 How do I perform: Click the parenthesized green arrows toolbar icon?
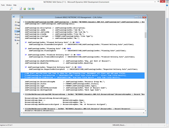tap(29, 9)
